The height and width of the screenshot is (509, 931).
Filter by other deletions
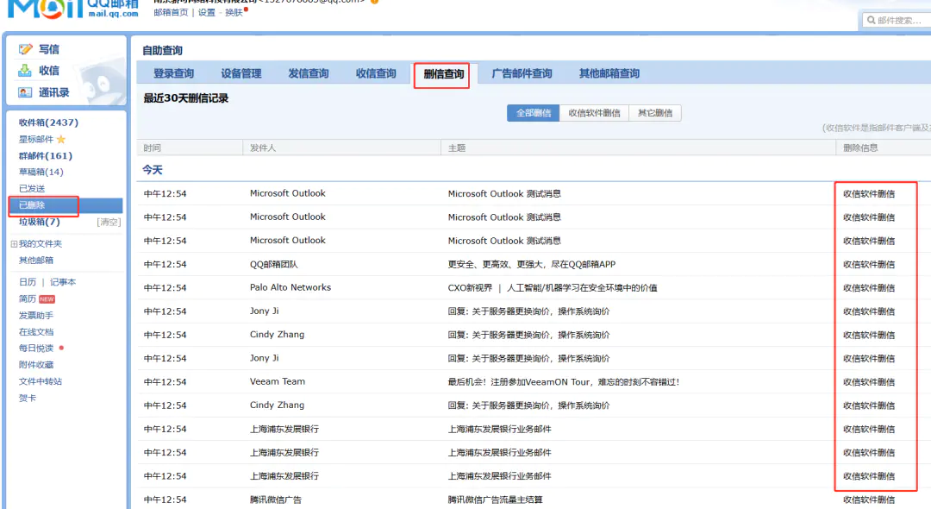click(655, 113)
